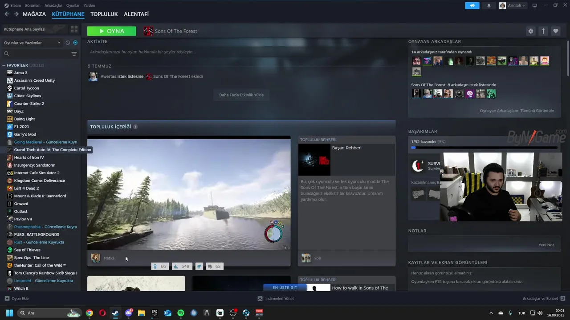Viewport: 570px width, 320px height.
Task: Click Daha Fazla Etkinlik Yükle button
Action: (241, 95)
